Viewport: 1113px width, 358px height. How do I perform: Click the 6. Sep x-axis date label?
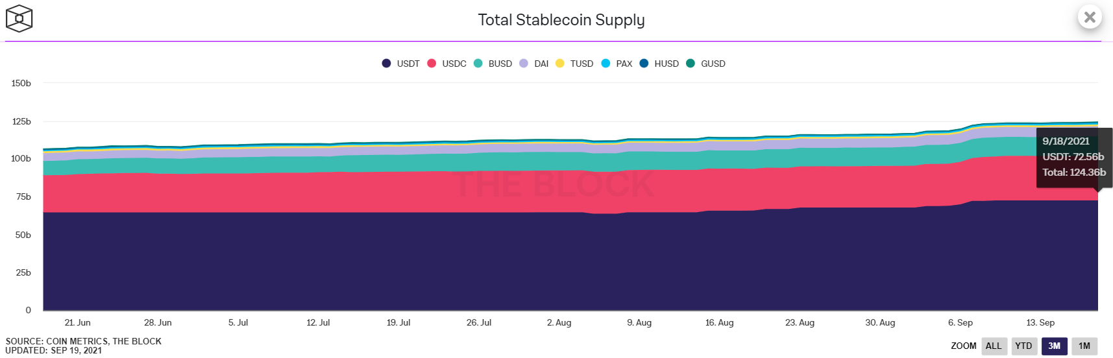click(960, 322)
